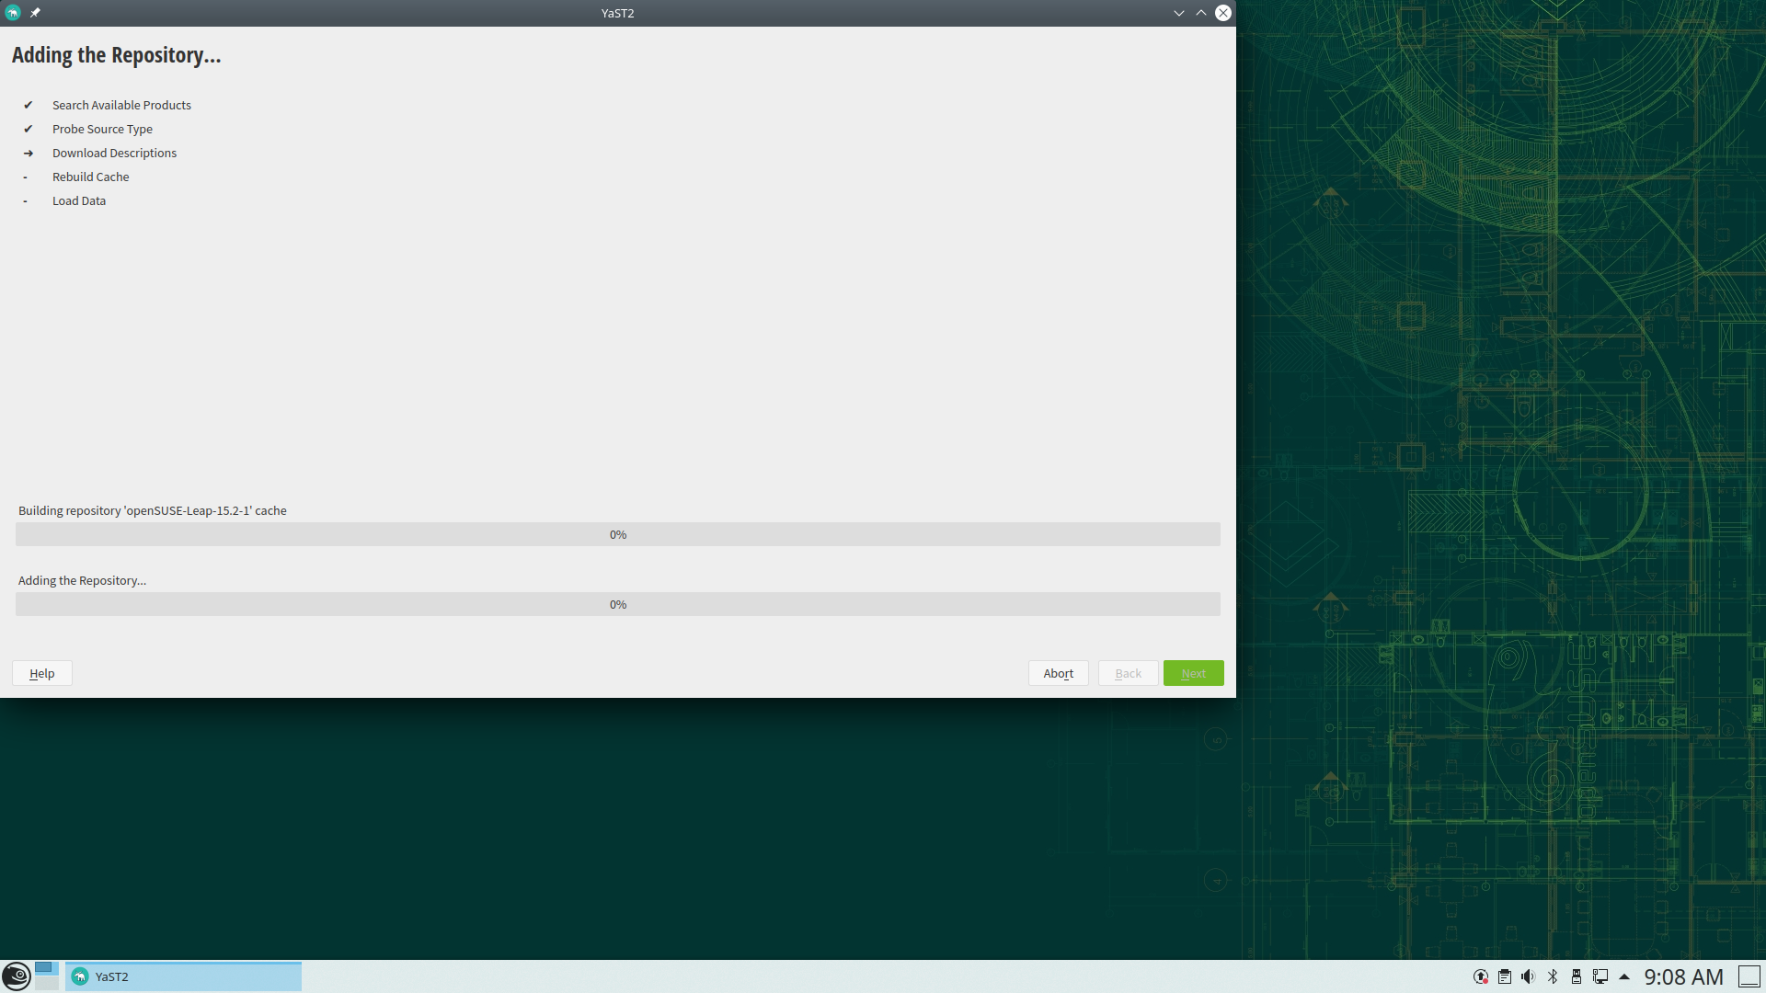Click the Abort button
This screenshot has height=993, width=1766.
1058,673
